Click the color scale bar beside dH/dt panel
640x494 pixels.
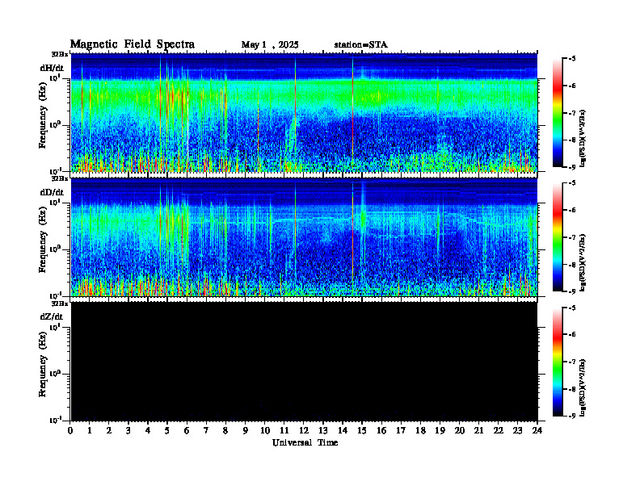558,113
